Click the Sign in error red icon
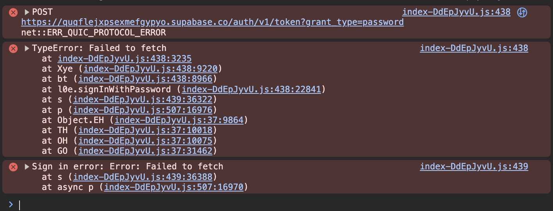This screenshot has width=553, height=211. click(13, 167)
